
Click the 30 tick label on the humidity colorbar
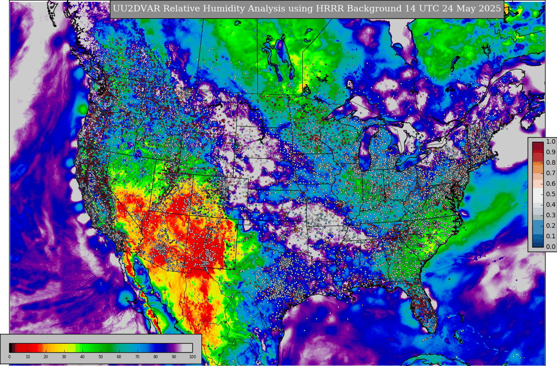64,357
